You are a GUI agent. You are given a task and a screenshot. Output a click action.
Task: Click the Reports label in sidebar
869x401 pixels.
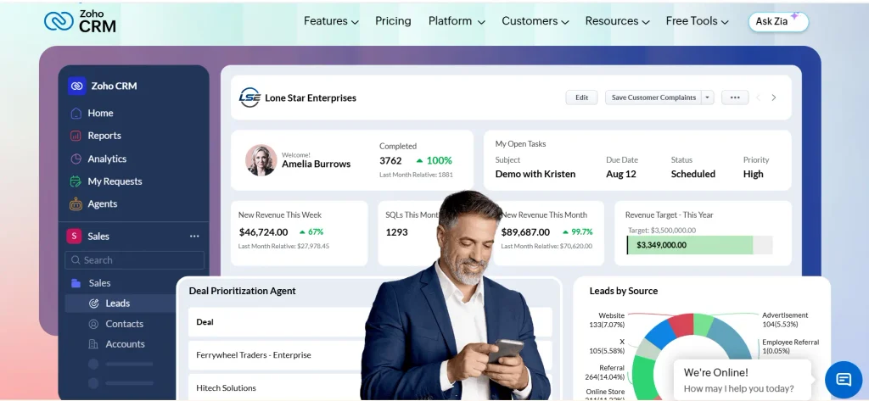point(104,136)
